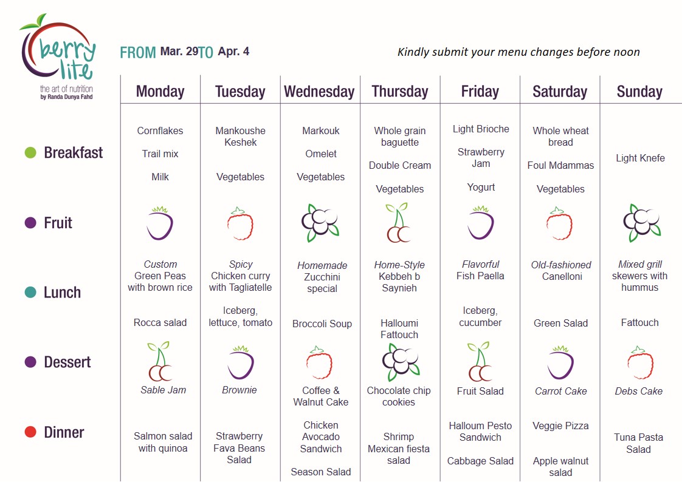682x482 pixels.
Task: Click Wednesday's blueberry cluster fruit icon
Action: (x=320, y=223)
